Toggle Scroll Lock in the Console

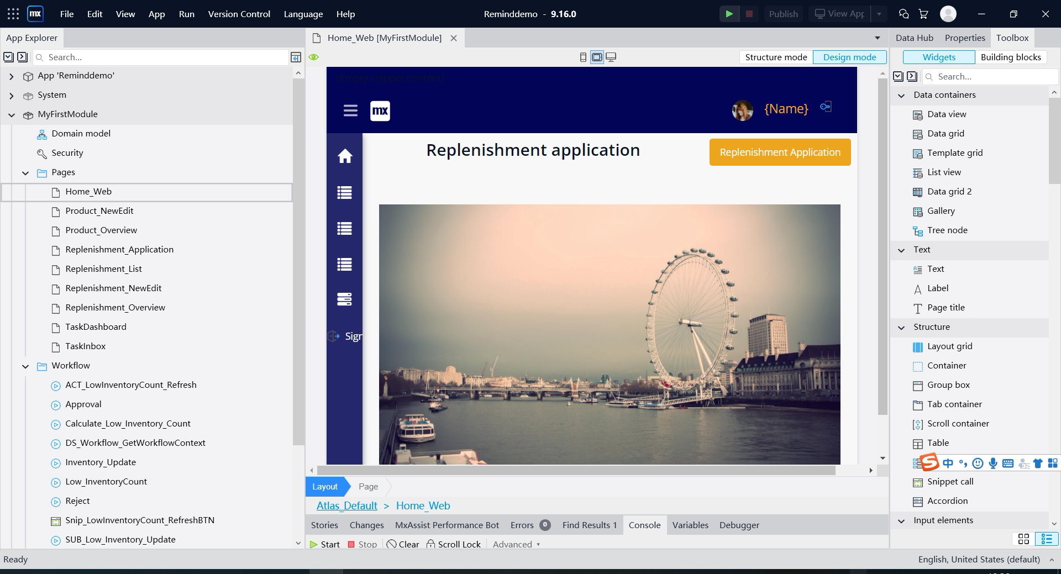pos(453,544)
